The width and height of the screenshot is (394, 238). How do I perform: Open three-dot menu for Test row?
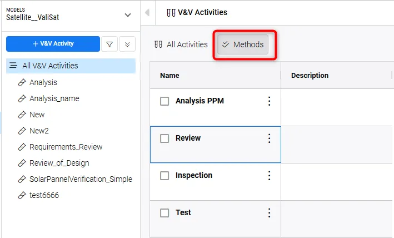270,213
